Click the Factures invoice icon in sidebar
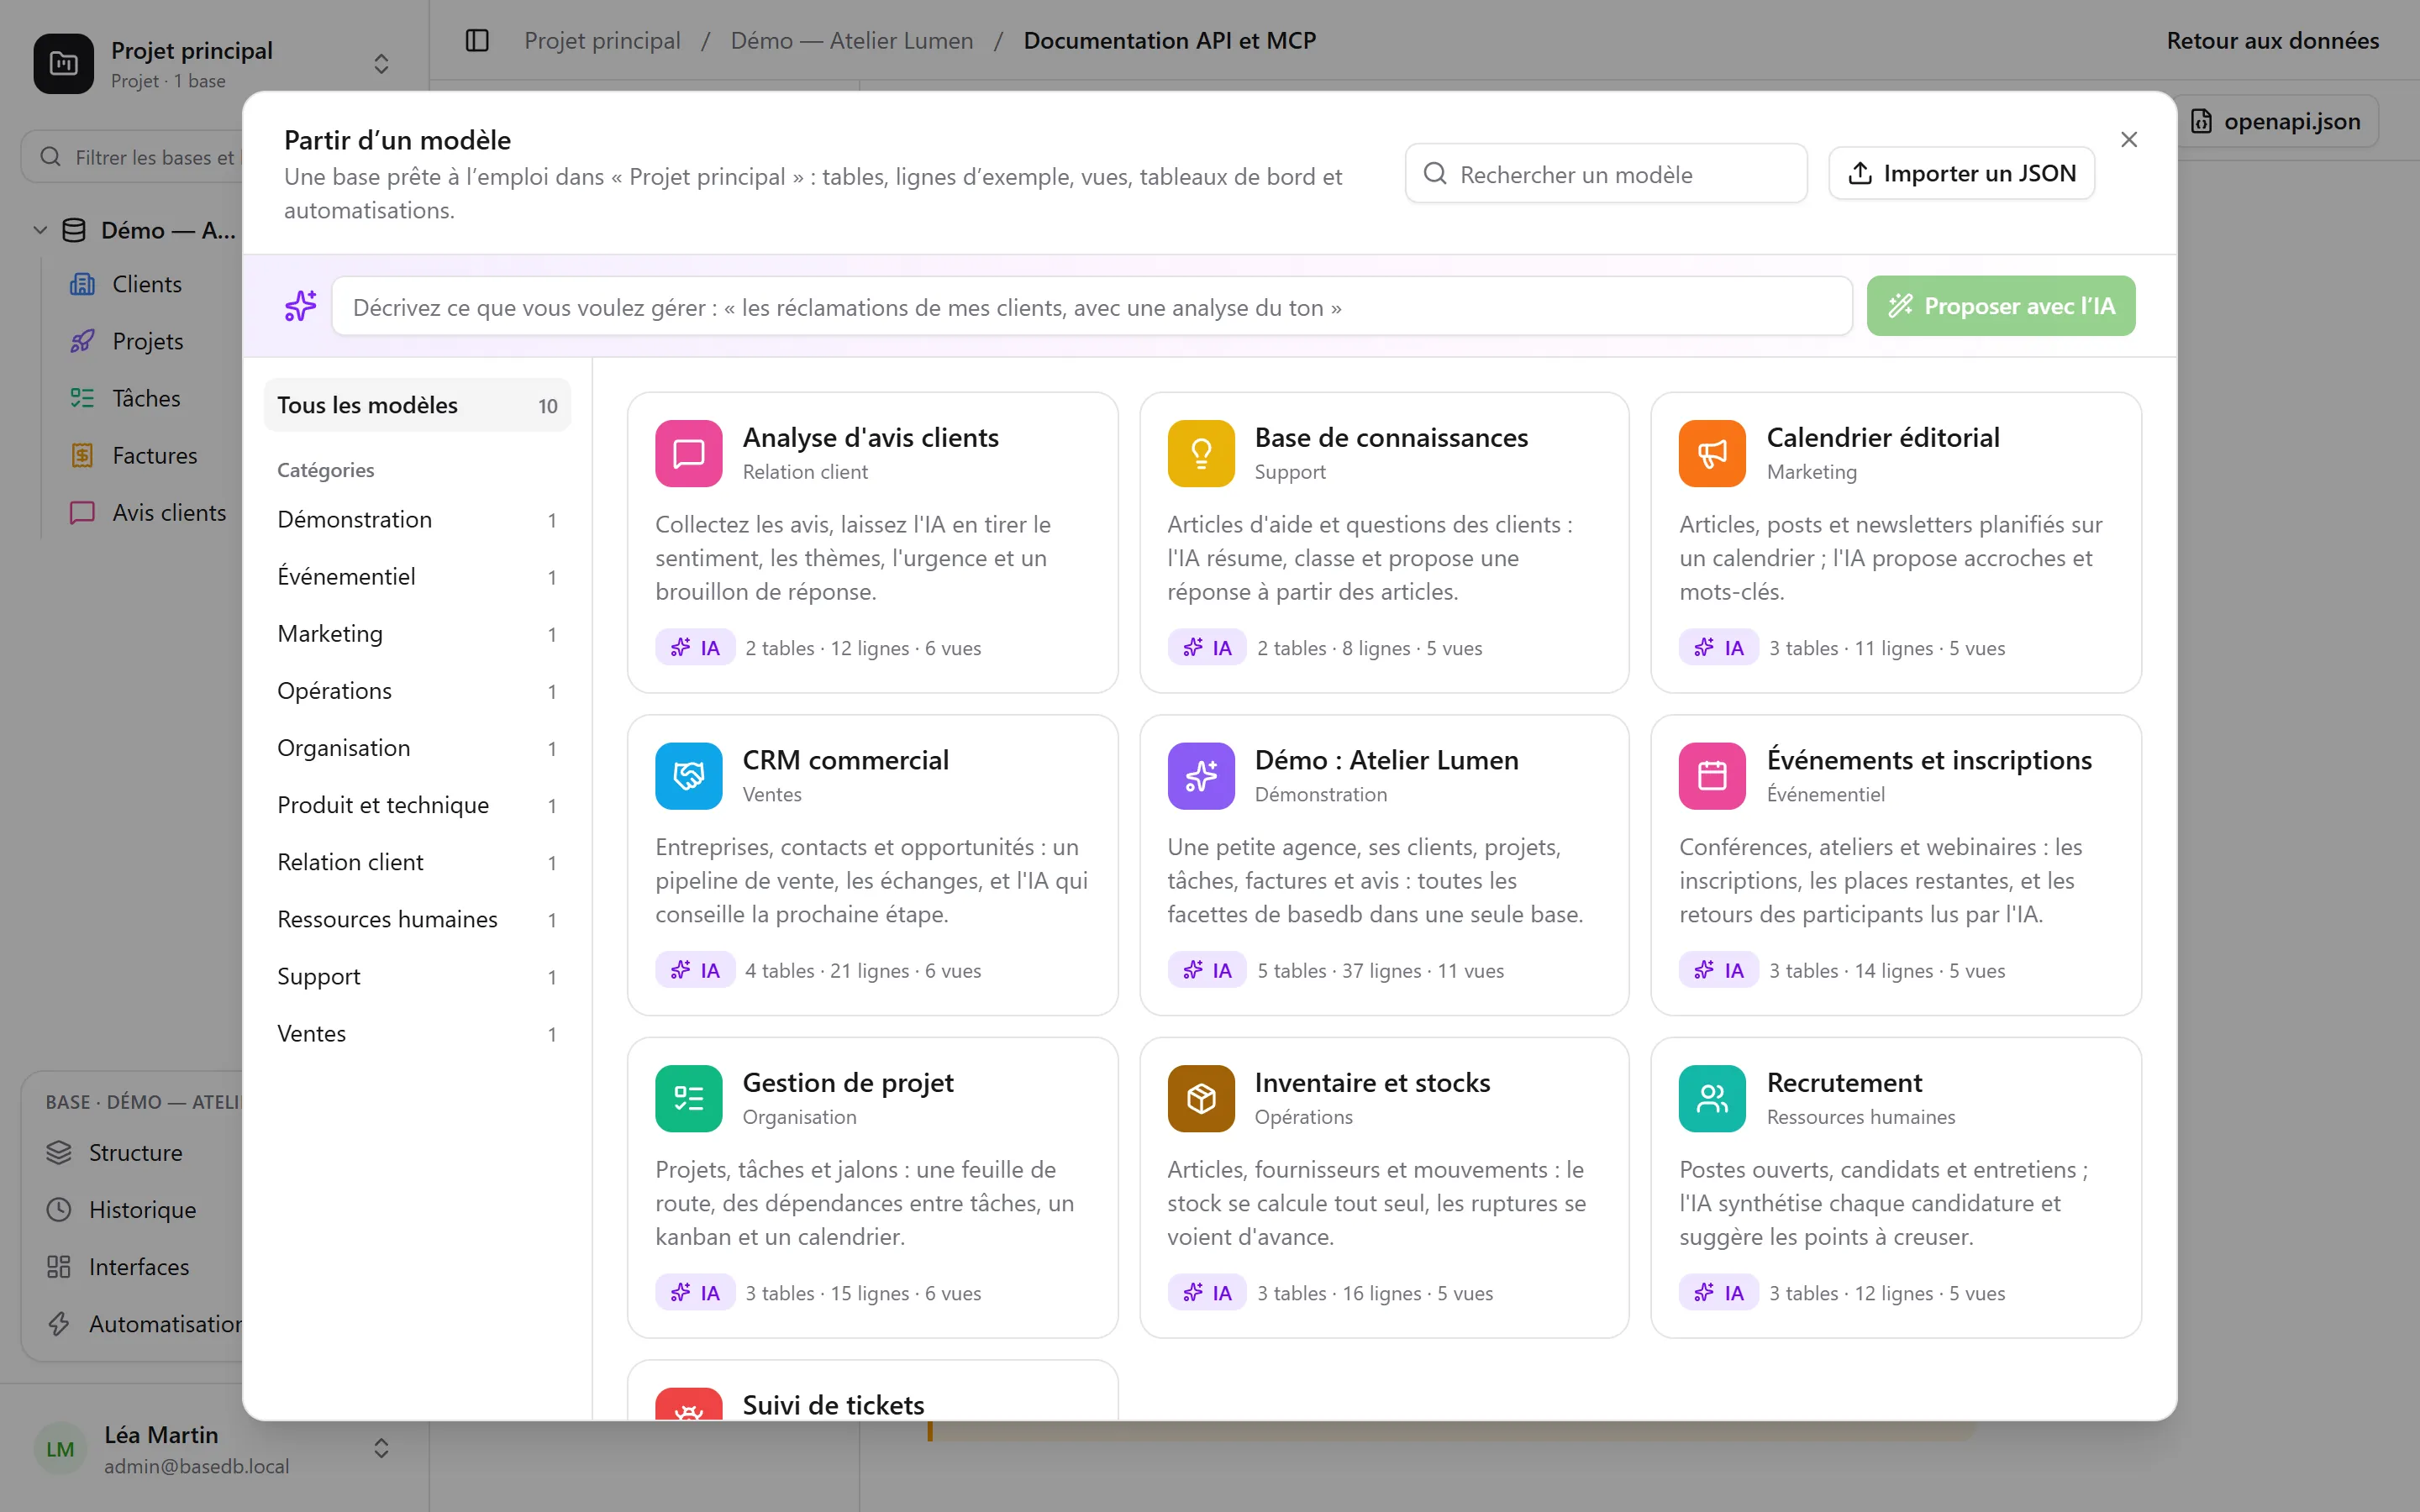 tap(82, 455)
